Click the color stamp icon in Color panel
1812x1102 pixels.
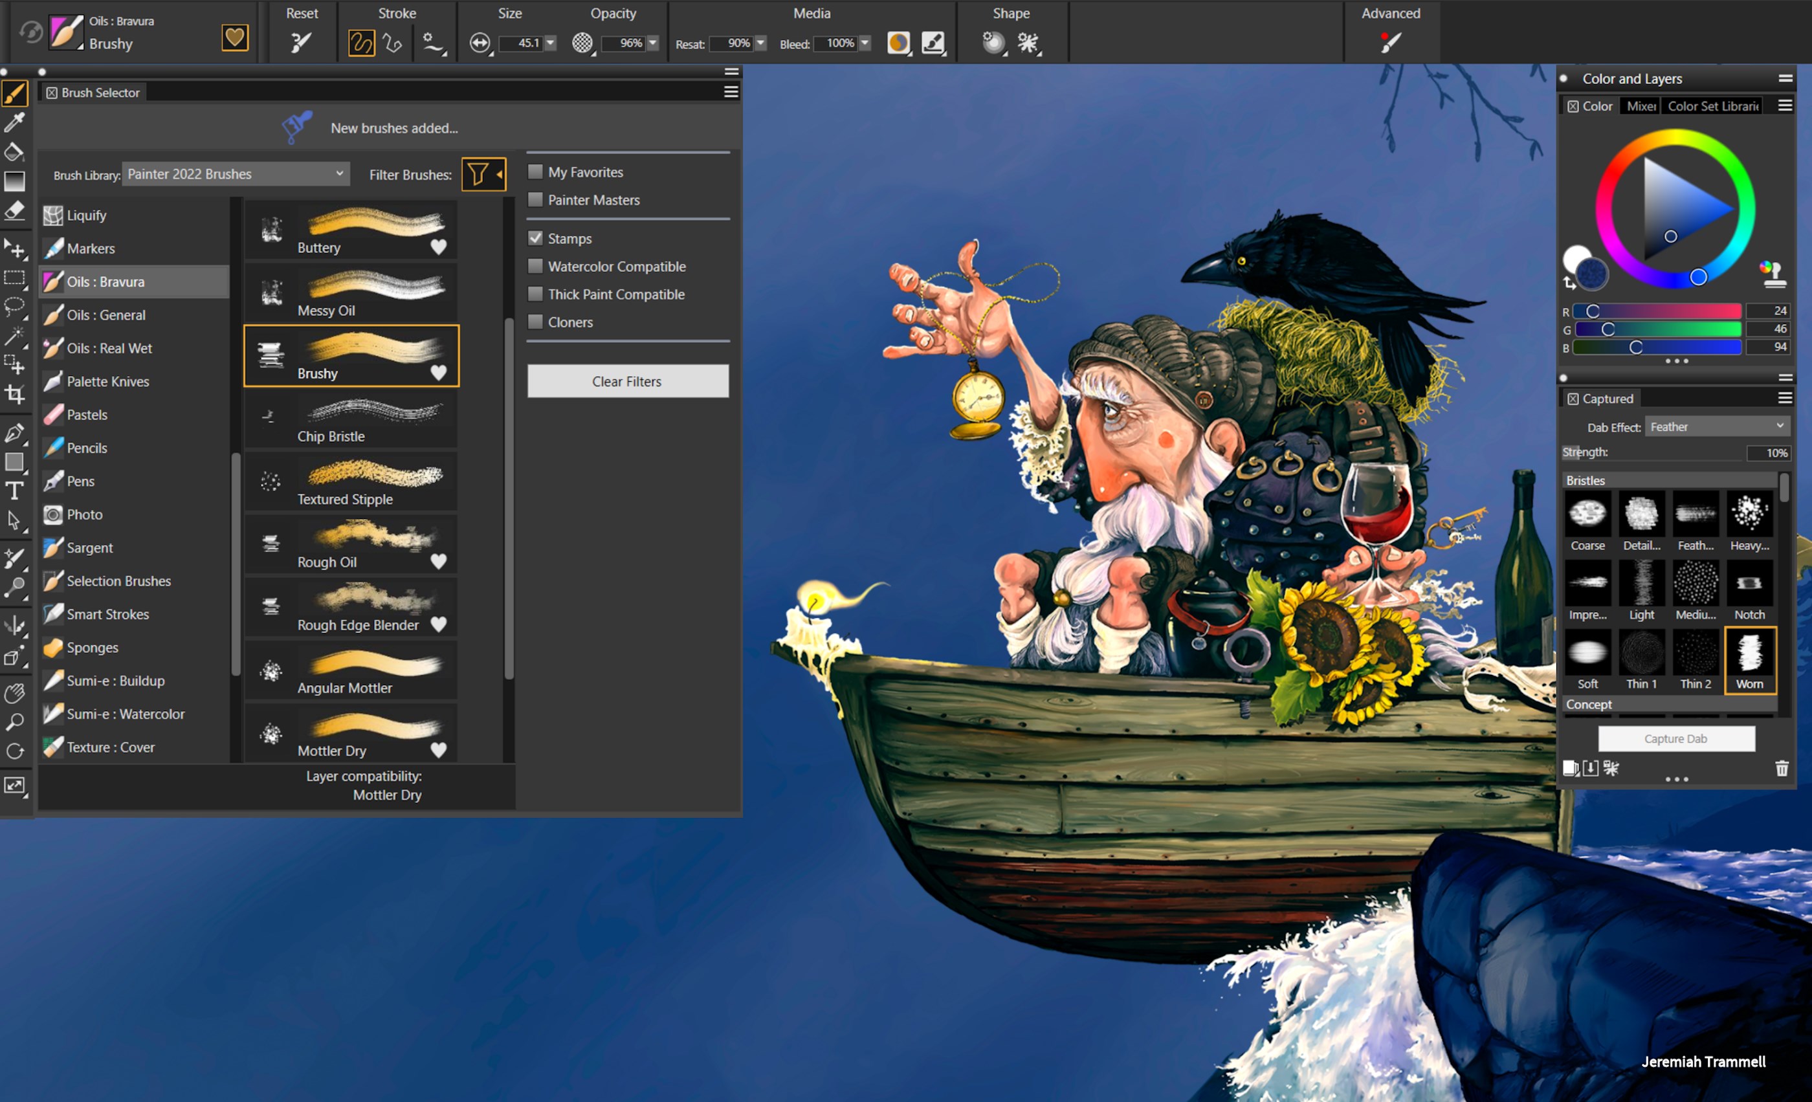(x=1774, y=274)
